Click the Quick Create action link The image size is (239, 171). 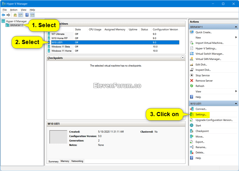coord(204,32)
